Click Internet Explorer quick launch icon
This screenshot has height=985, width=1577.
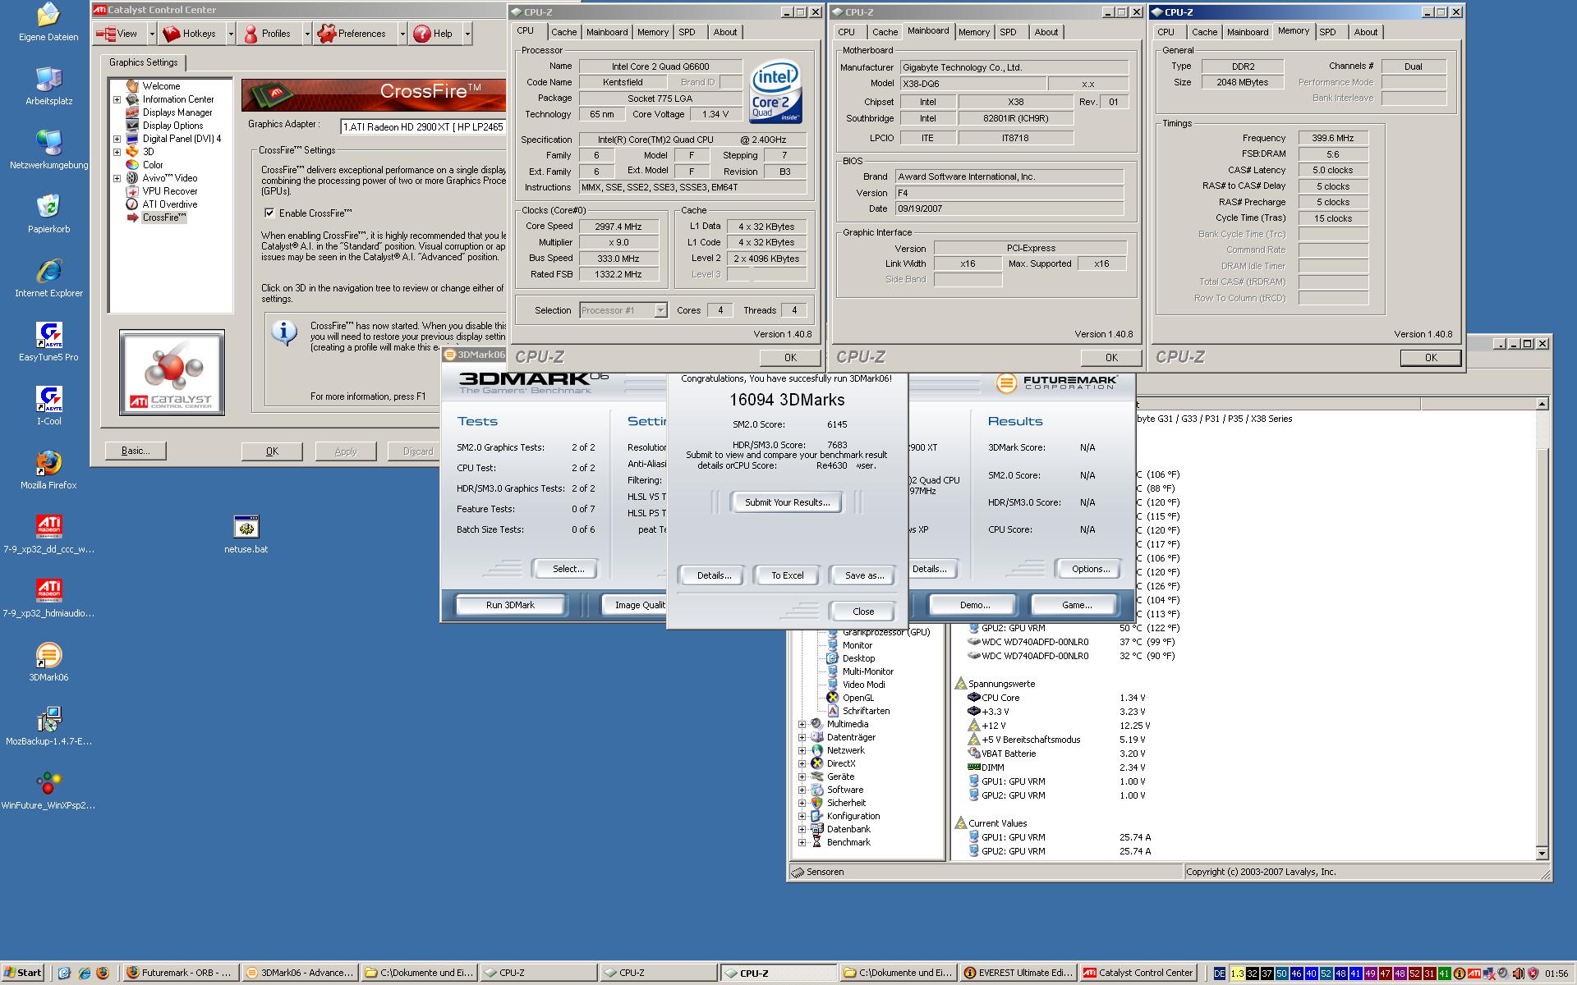click(84, 974)
